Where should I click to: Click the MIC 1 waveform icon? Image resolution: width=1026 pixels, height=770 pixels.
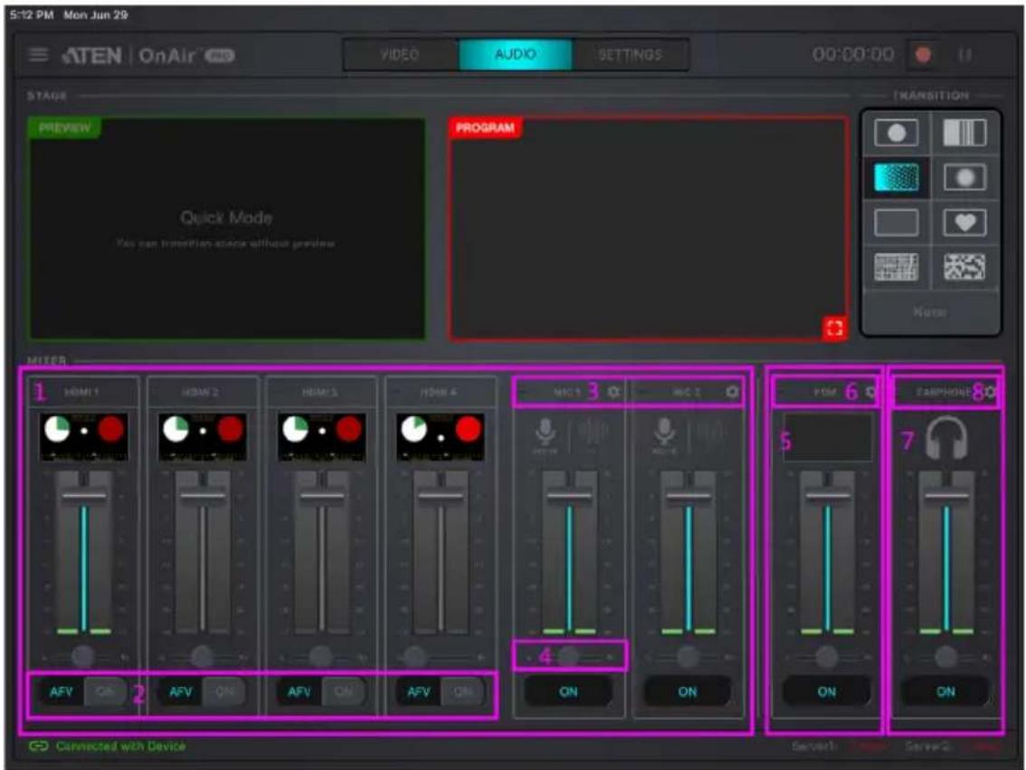[x=594, y=433]
